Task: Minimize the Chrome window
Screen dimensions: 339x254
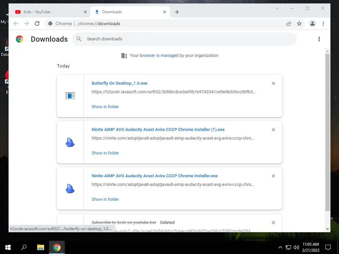Action: pos(292,8)
